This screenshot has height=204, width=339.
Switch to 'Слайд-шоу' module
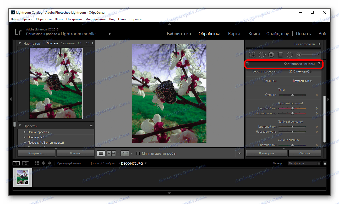tap(277, 34)
